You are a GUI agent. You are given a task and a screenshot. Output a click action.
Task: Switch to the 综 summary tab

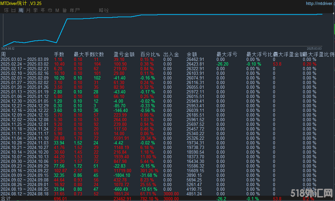point(6,10)
